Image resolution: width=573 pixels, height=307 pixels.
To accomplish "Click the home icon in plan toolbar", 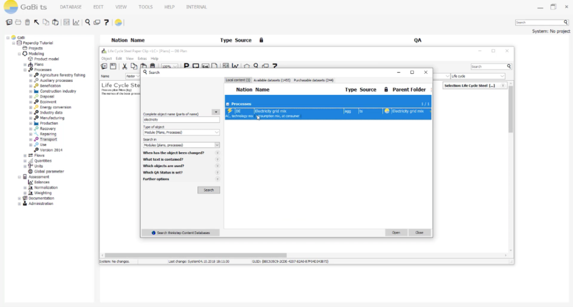I will pos(247,66).
